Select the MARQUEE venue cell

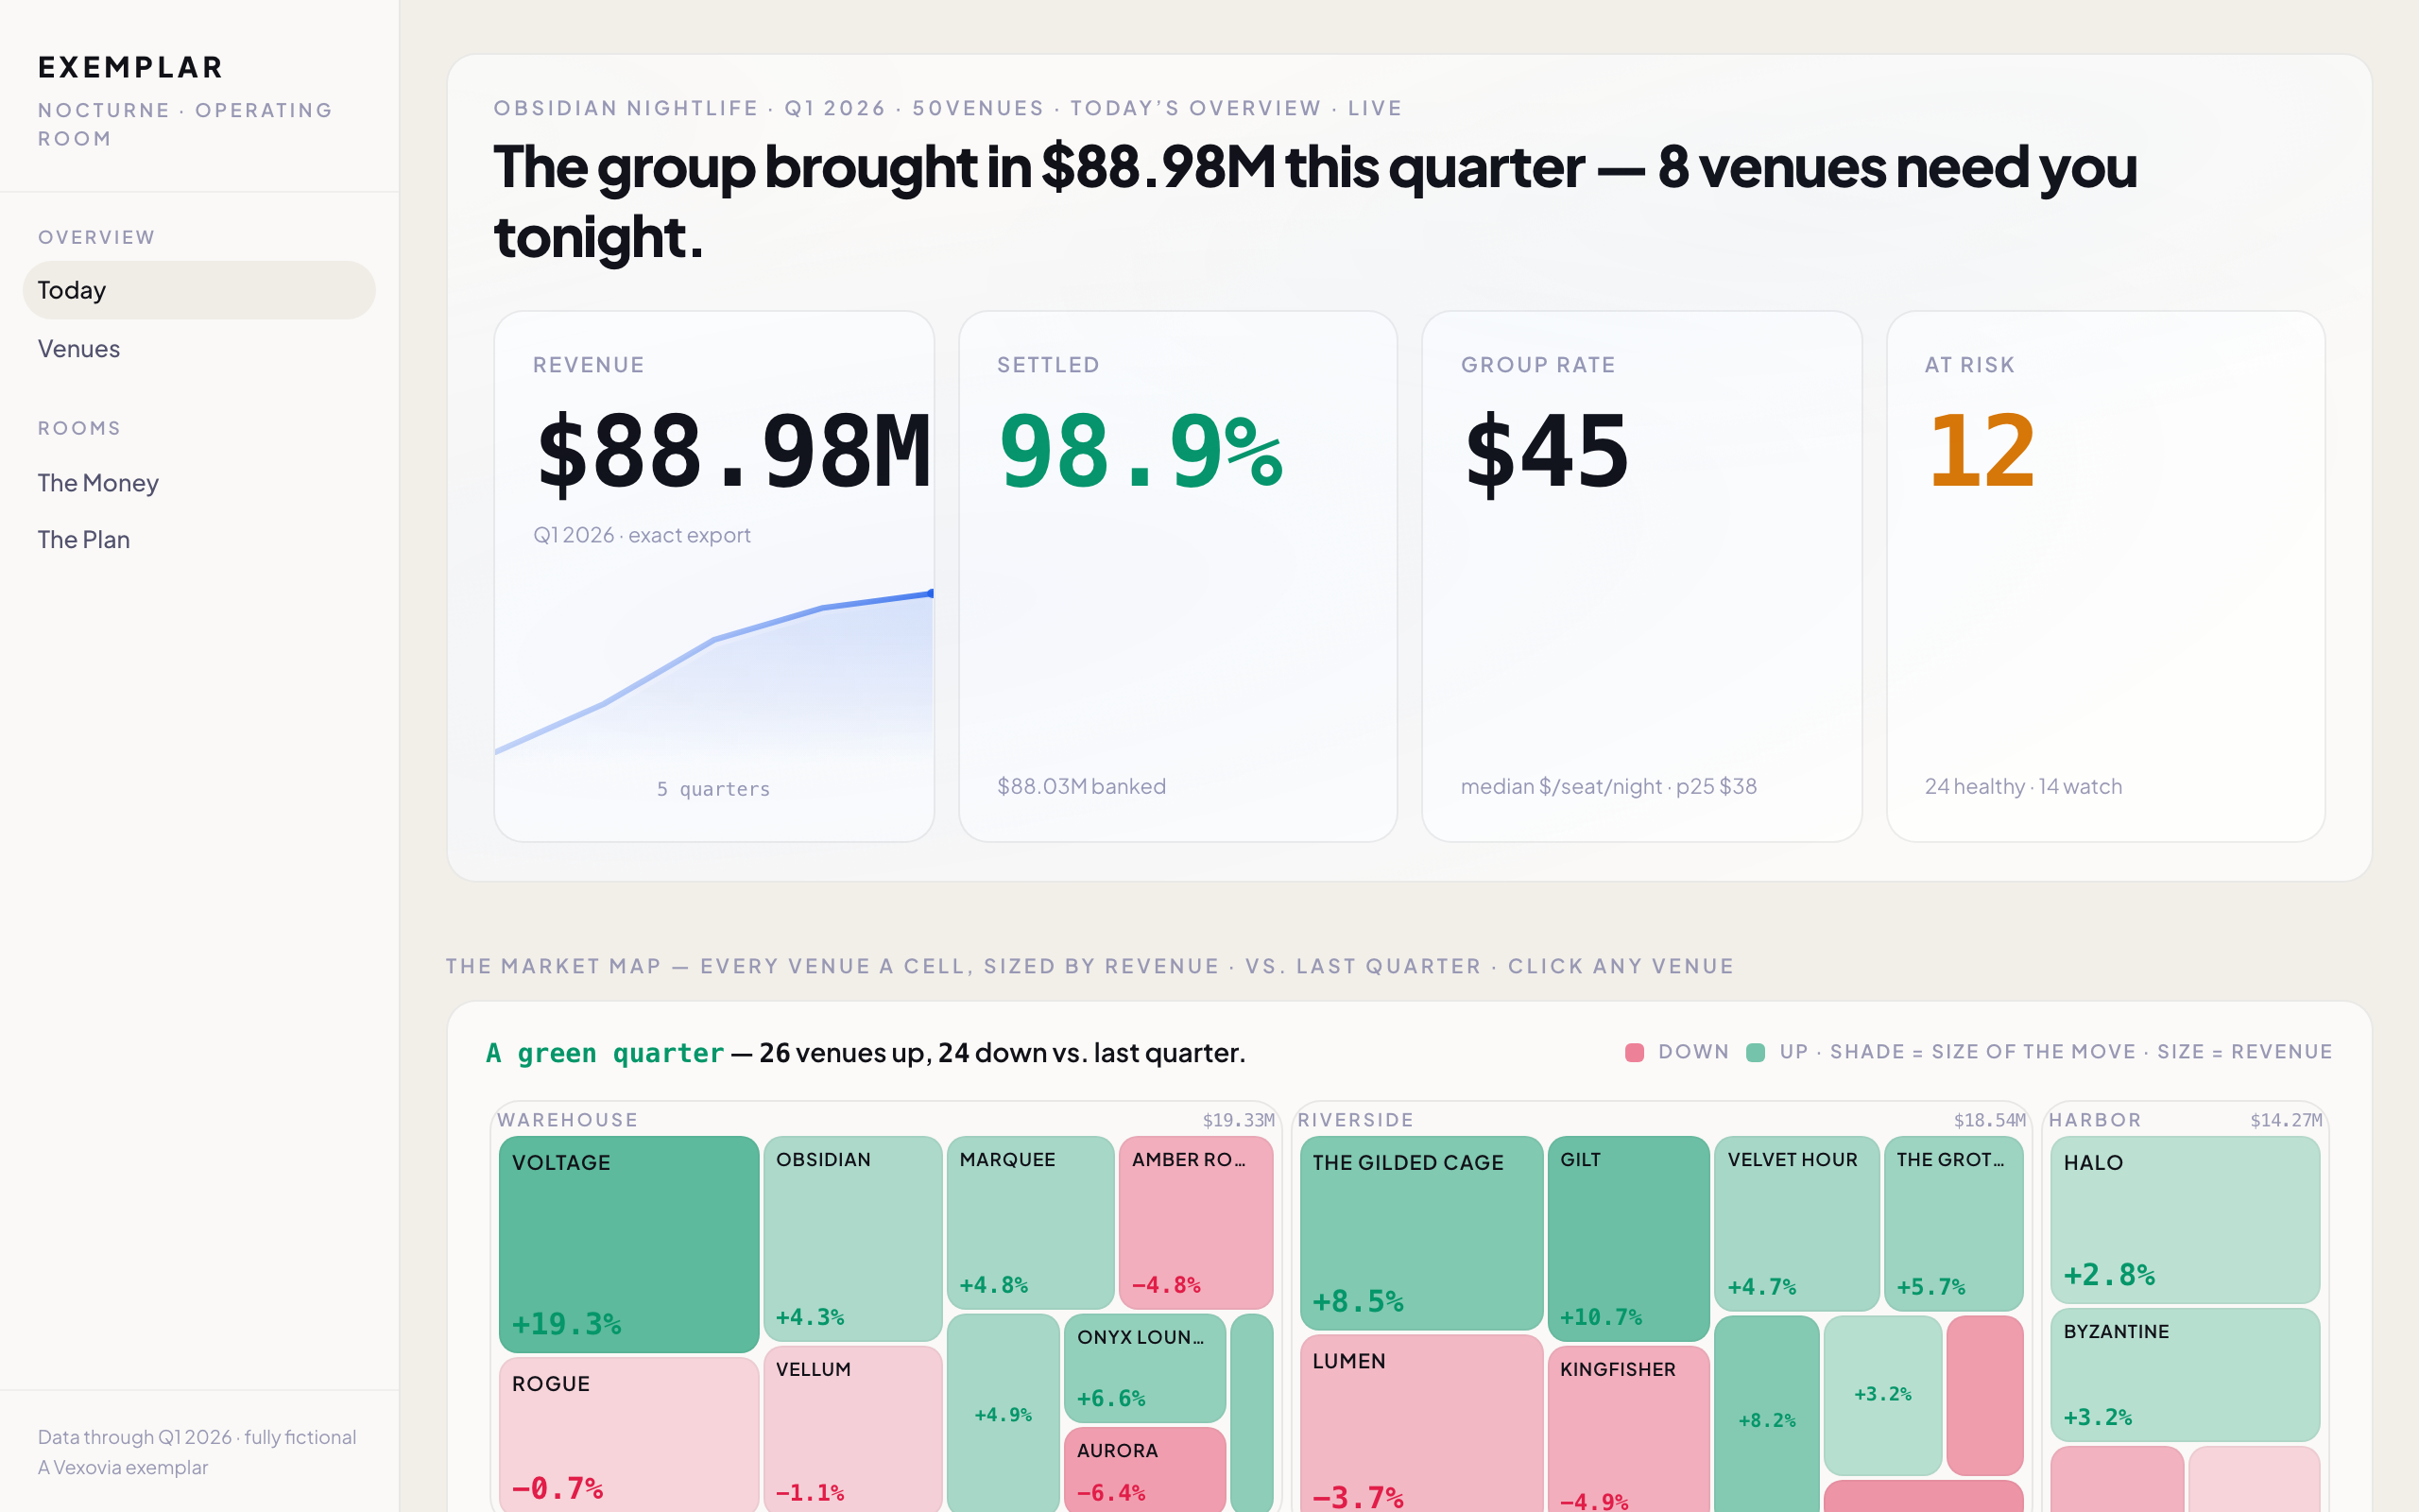[x=1031, y=1222]
